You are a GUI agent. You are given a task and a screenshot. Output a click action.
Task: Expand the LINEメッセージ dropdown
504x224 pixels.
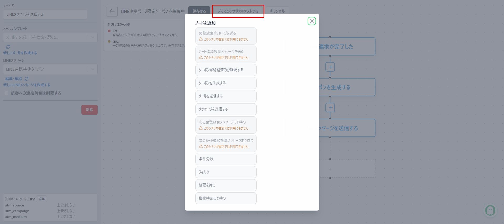click(x=50, y=69)
